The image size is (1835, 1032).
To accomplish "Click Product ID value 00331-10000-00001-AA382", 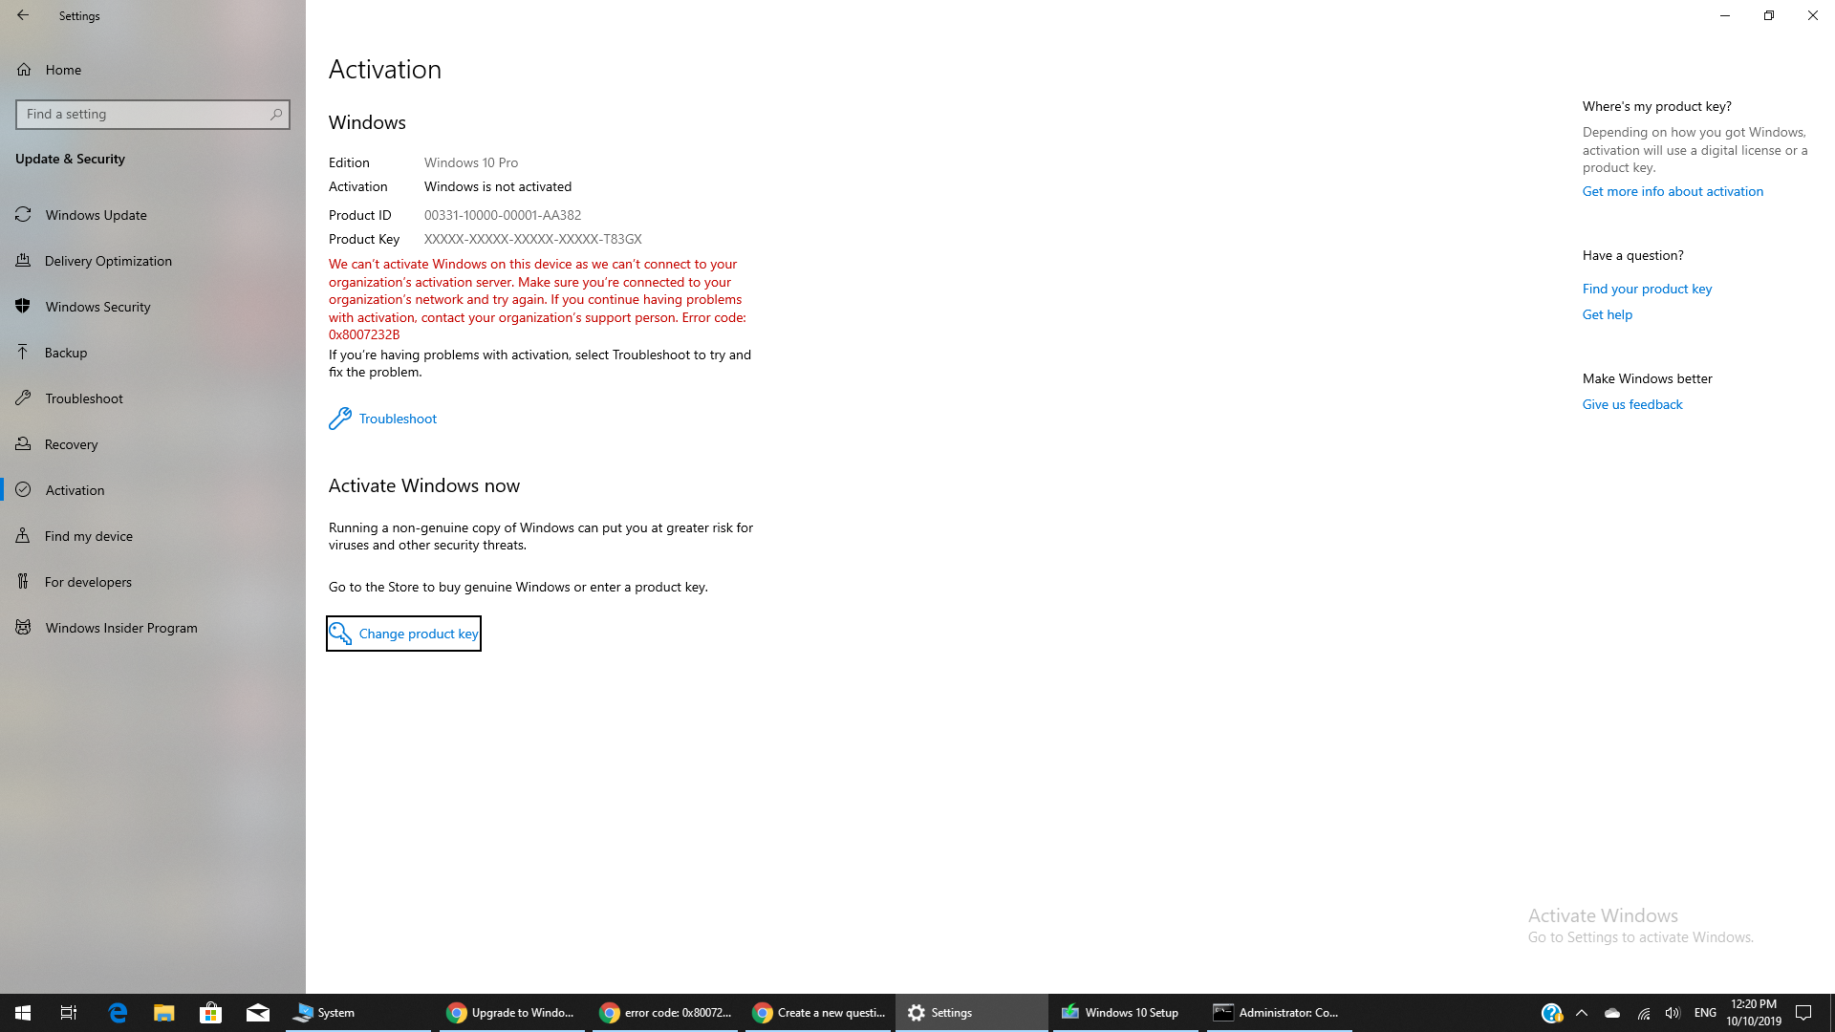I will [503, 215].
